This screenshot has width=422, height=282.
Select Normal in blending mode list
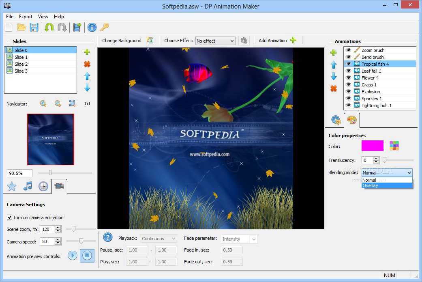click(x=387, y=180)
